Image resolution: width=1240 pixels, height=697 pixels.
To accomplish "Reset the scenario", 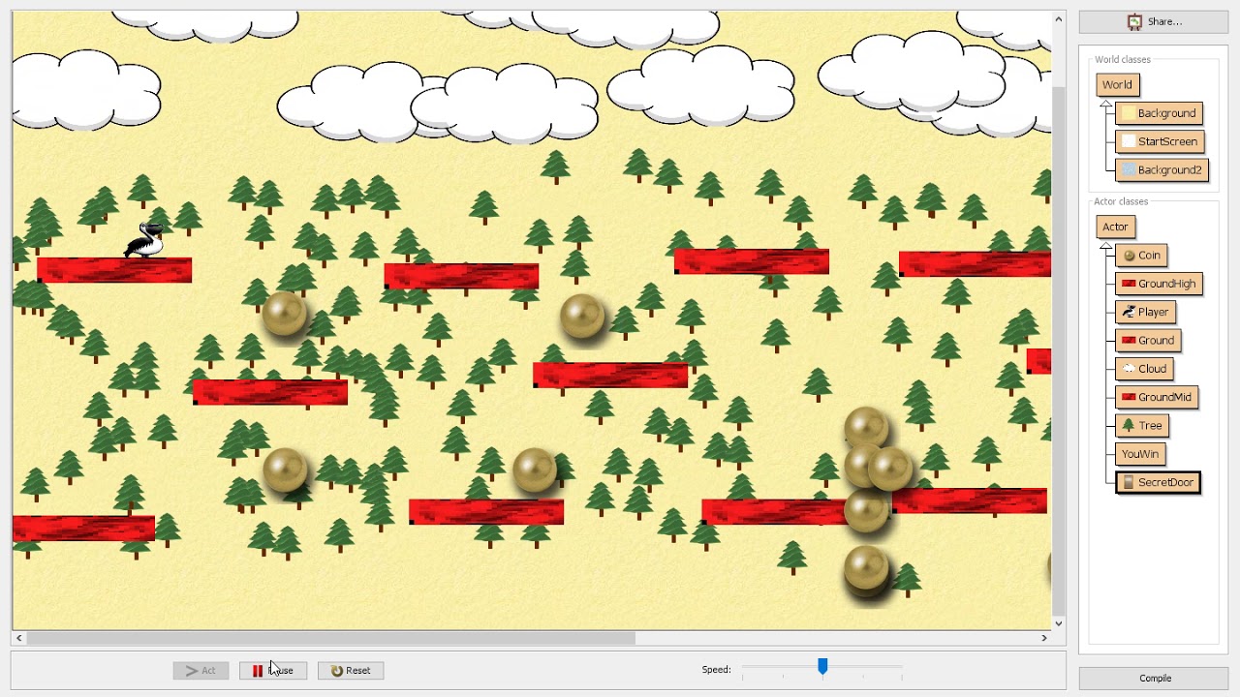I will point(351,670).
